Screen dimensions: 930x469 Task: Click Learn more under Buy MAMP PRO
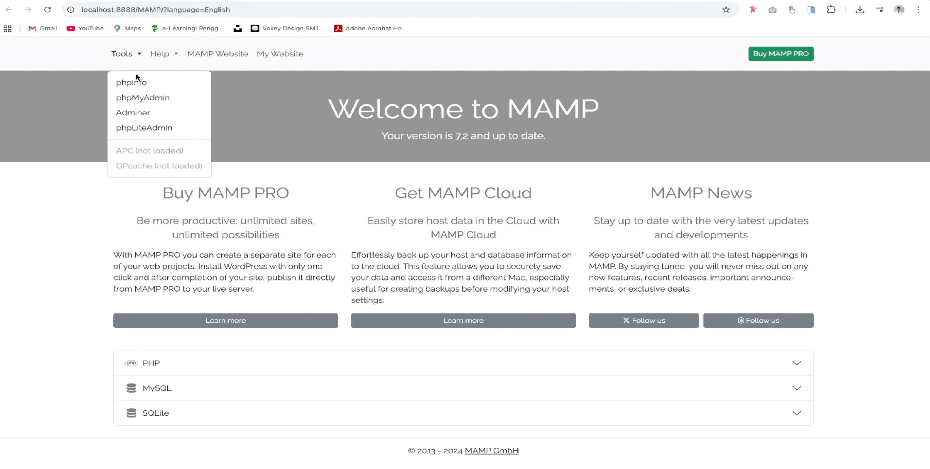(226, 321)
